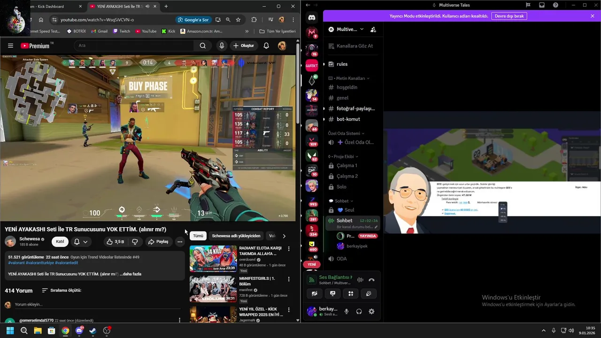Disconnect from voice with hang-up icon
This screenshot has width=601, height=338.
coord(371,280)
